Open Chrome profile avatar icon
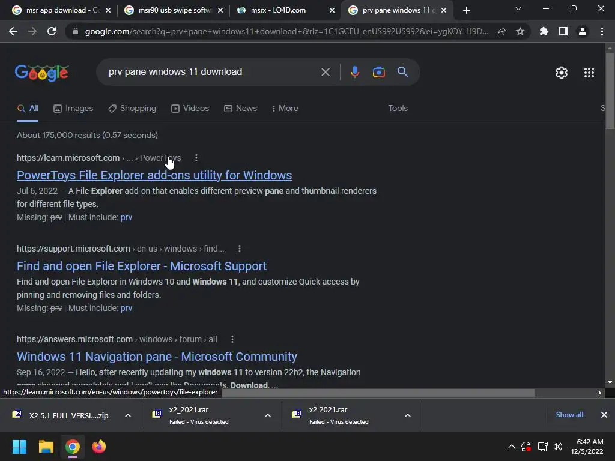This screenshot has height=461, width=615. [583, 31]
